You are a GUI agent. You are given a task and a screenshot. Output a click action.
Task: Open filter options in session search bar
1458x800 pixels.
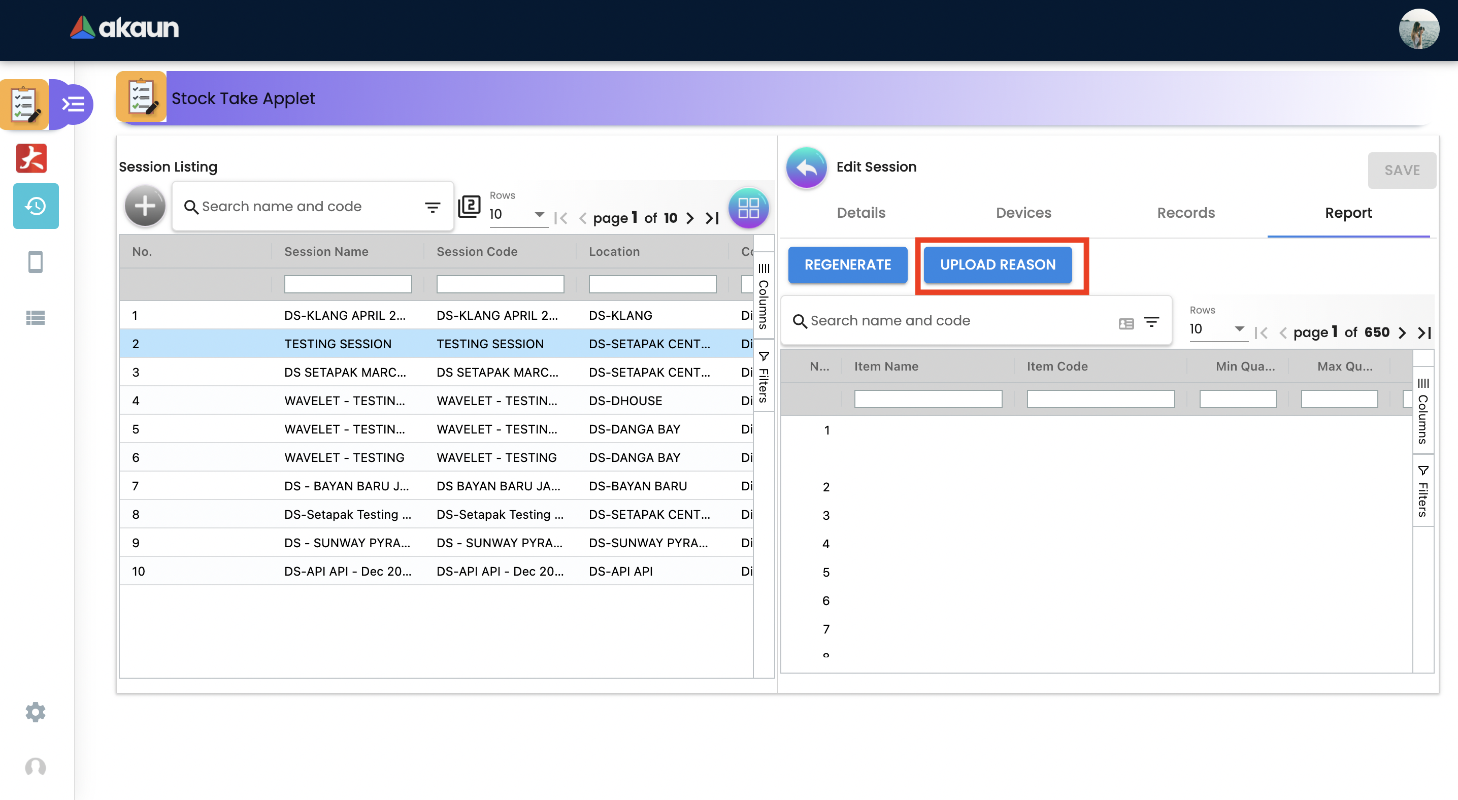pos(433,207)
